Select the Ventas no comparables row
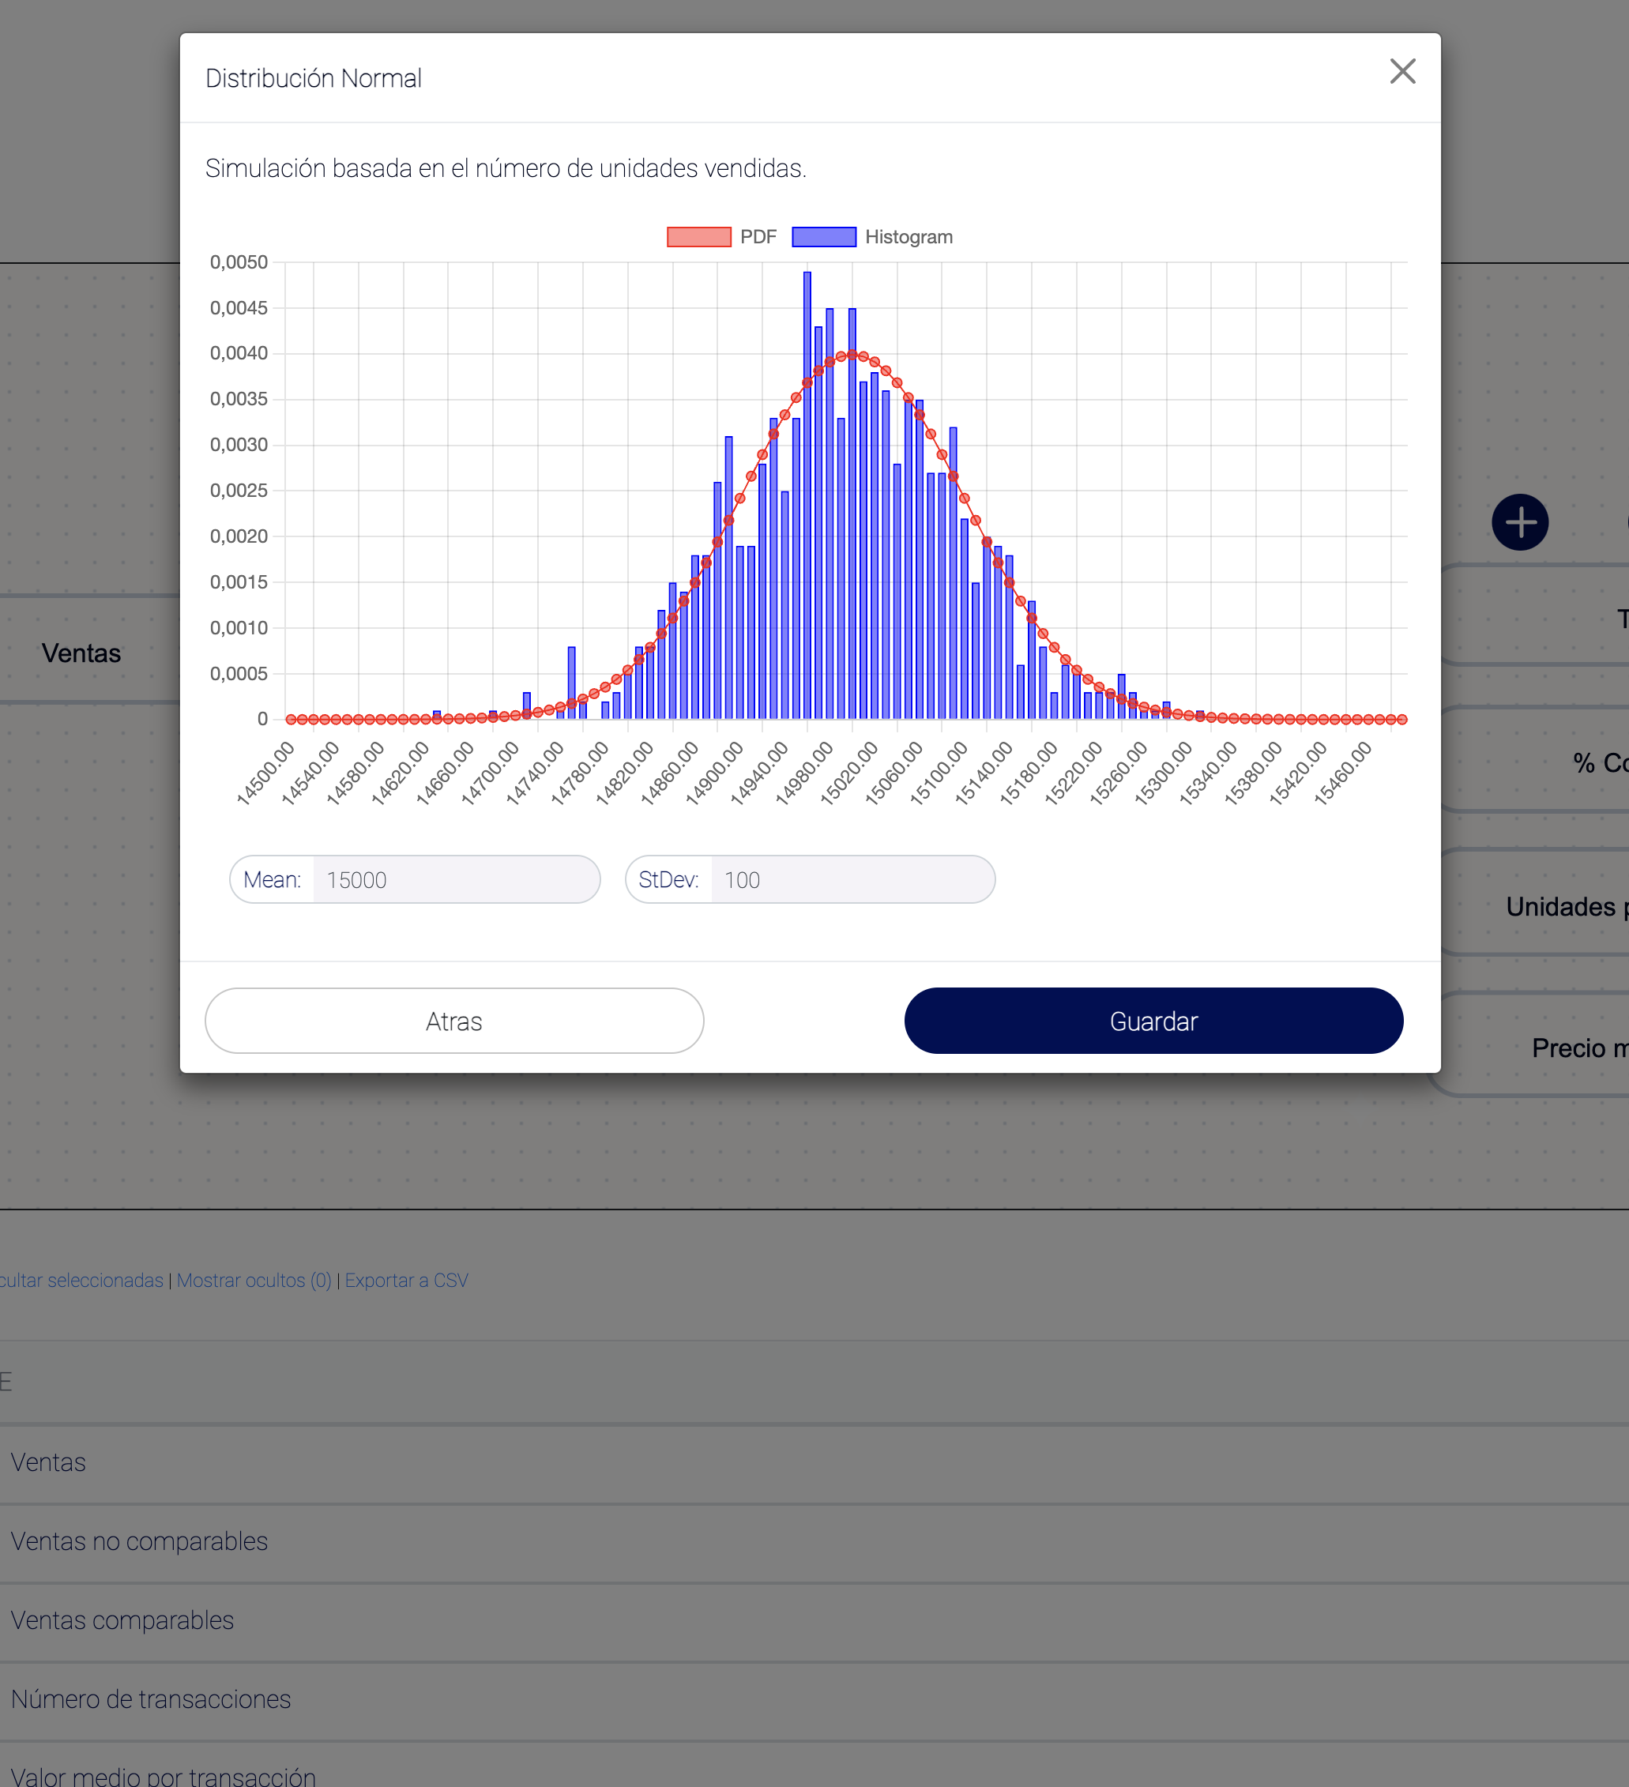 (x=814, y=1542)
